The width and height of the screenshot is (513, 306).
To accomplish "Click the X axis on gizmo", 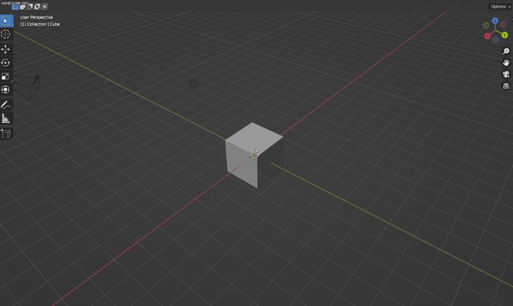I will (x=487, y=36).
